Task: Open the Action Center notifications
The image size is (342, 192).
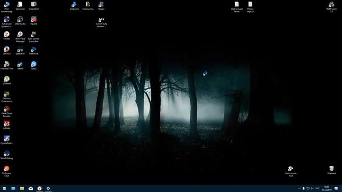Action: tap(336, 188)
